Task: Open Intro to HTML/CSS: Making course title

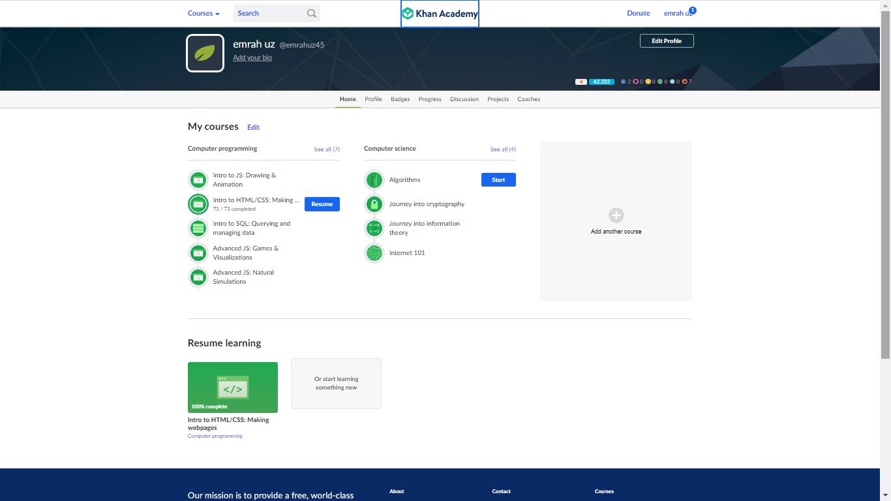Action: coord(256,200)
